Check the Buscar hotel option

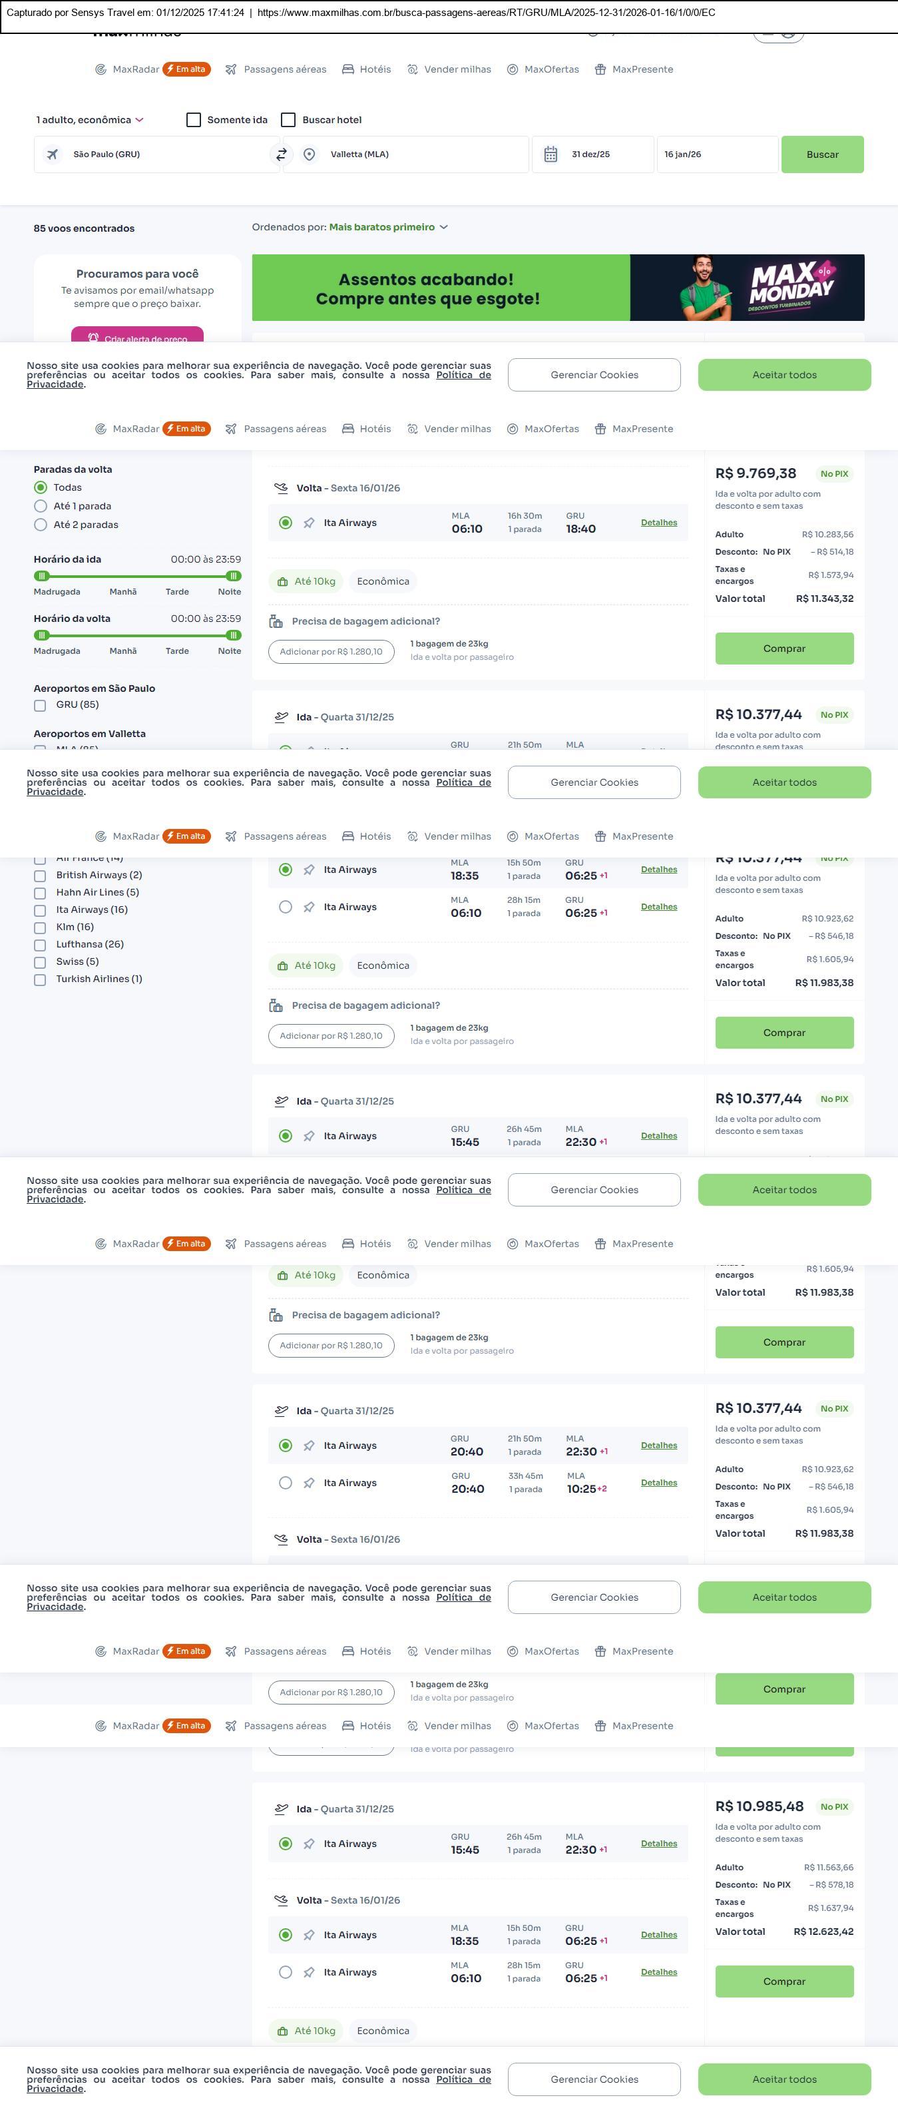[x=288, y=120]
